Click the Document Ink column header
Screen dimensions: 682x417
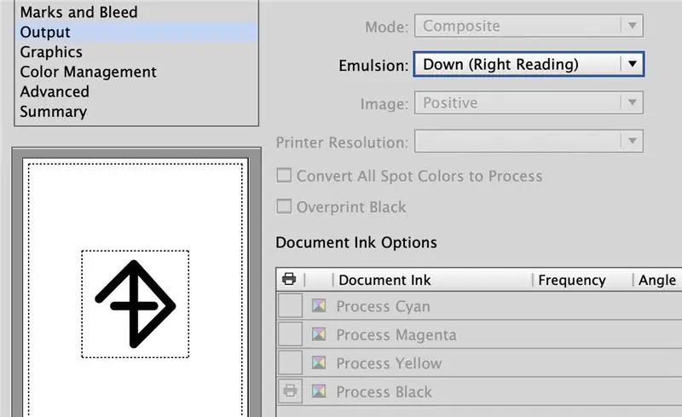(x=385, y=280)
